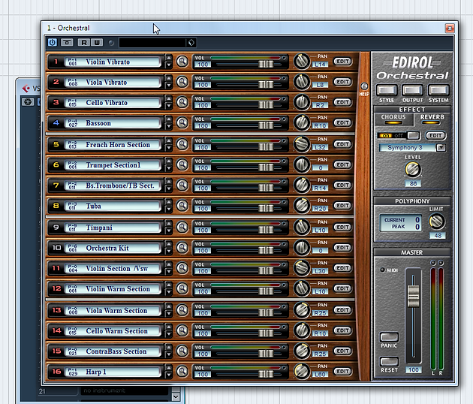Image resolution: width=473 pixels, height=404 pixels.
Task: Search instruments for Violin Vibrato part
Action: pos(182,62)
